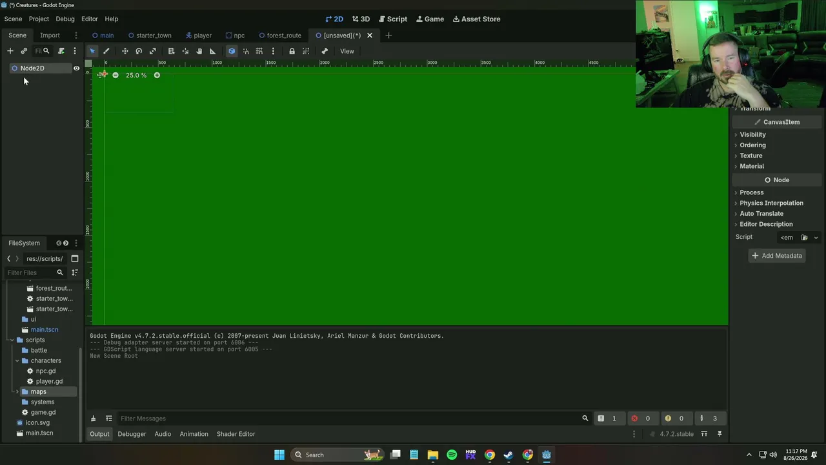Viewport: 826px width, 465px height.
Task: Open the Windows Start menu
Action: click(x=279, y=455)
